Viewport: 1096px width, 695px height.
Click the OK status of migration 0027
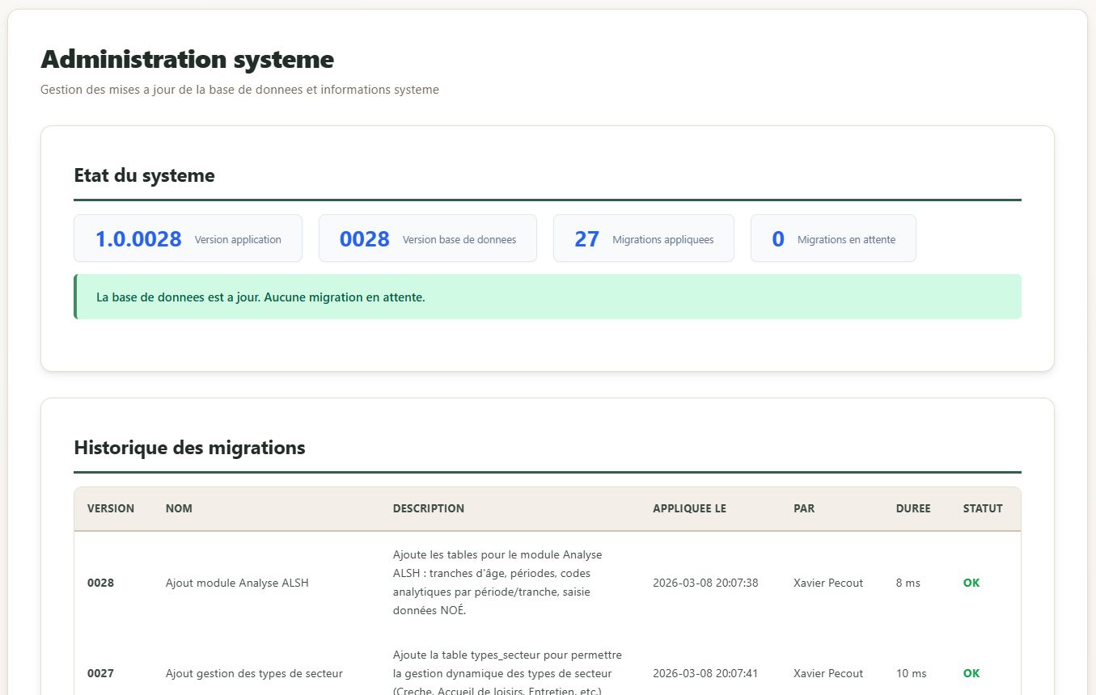tap(971, 673)
